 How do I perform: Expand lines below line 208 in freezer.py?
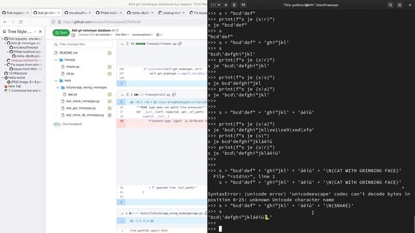coord(121,83)
